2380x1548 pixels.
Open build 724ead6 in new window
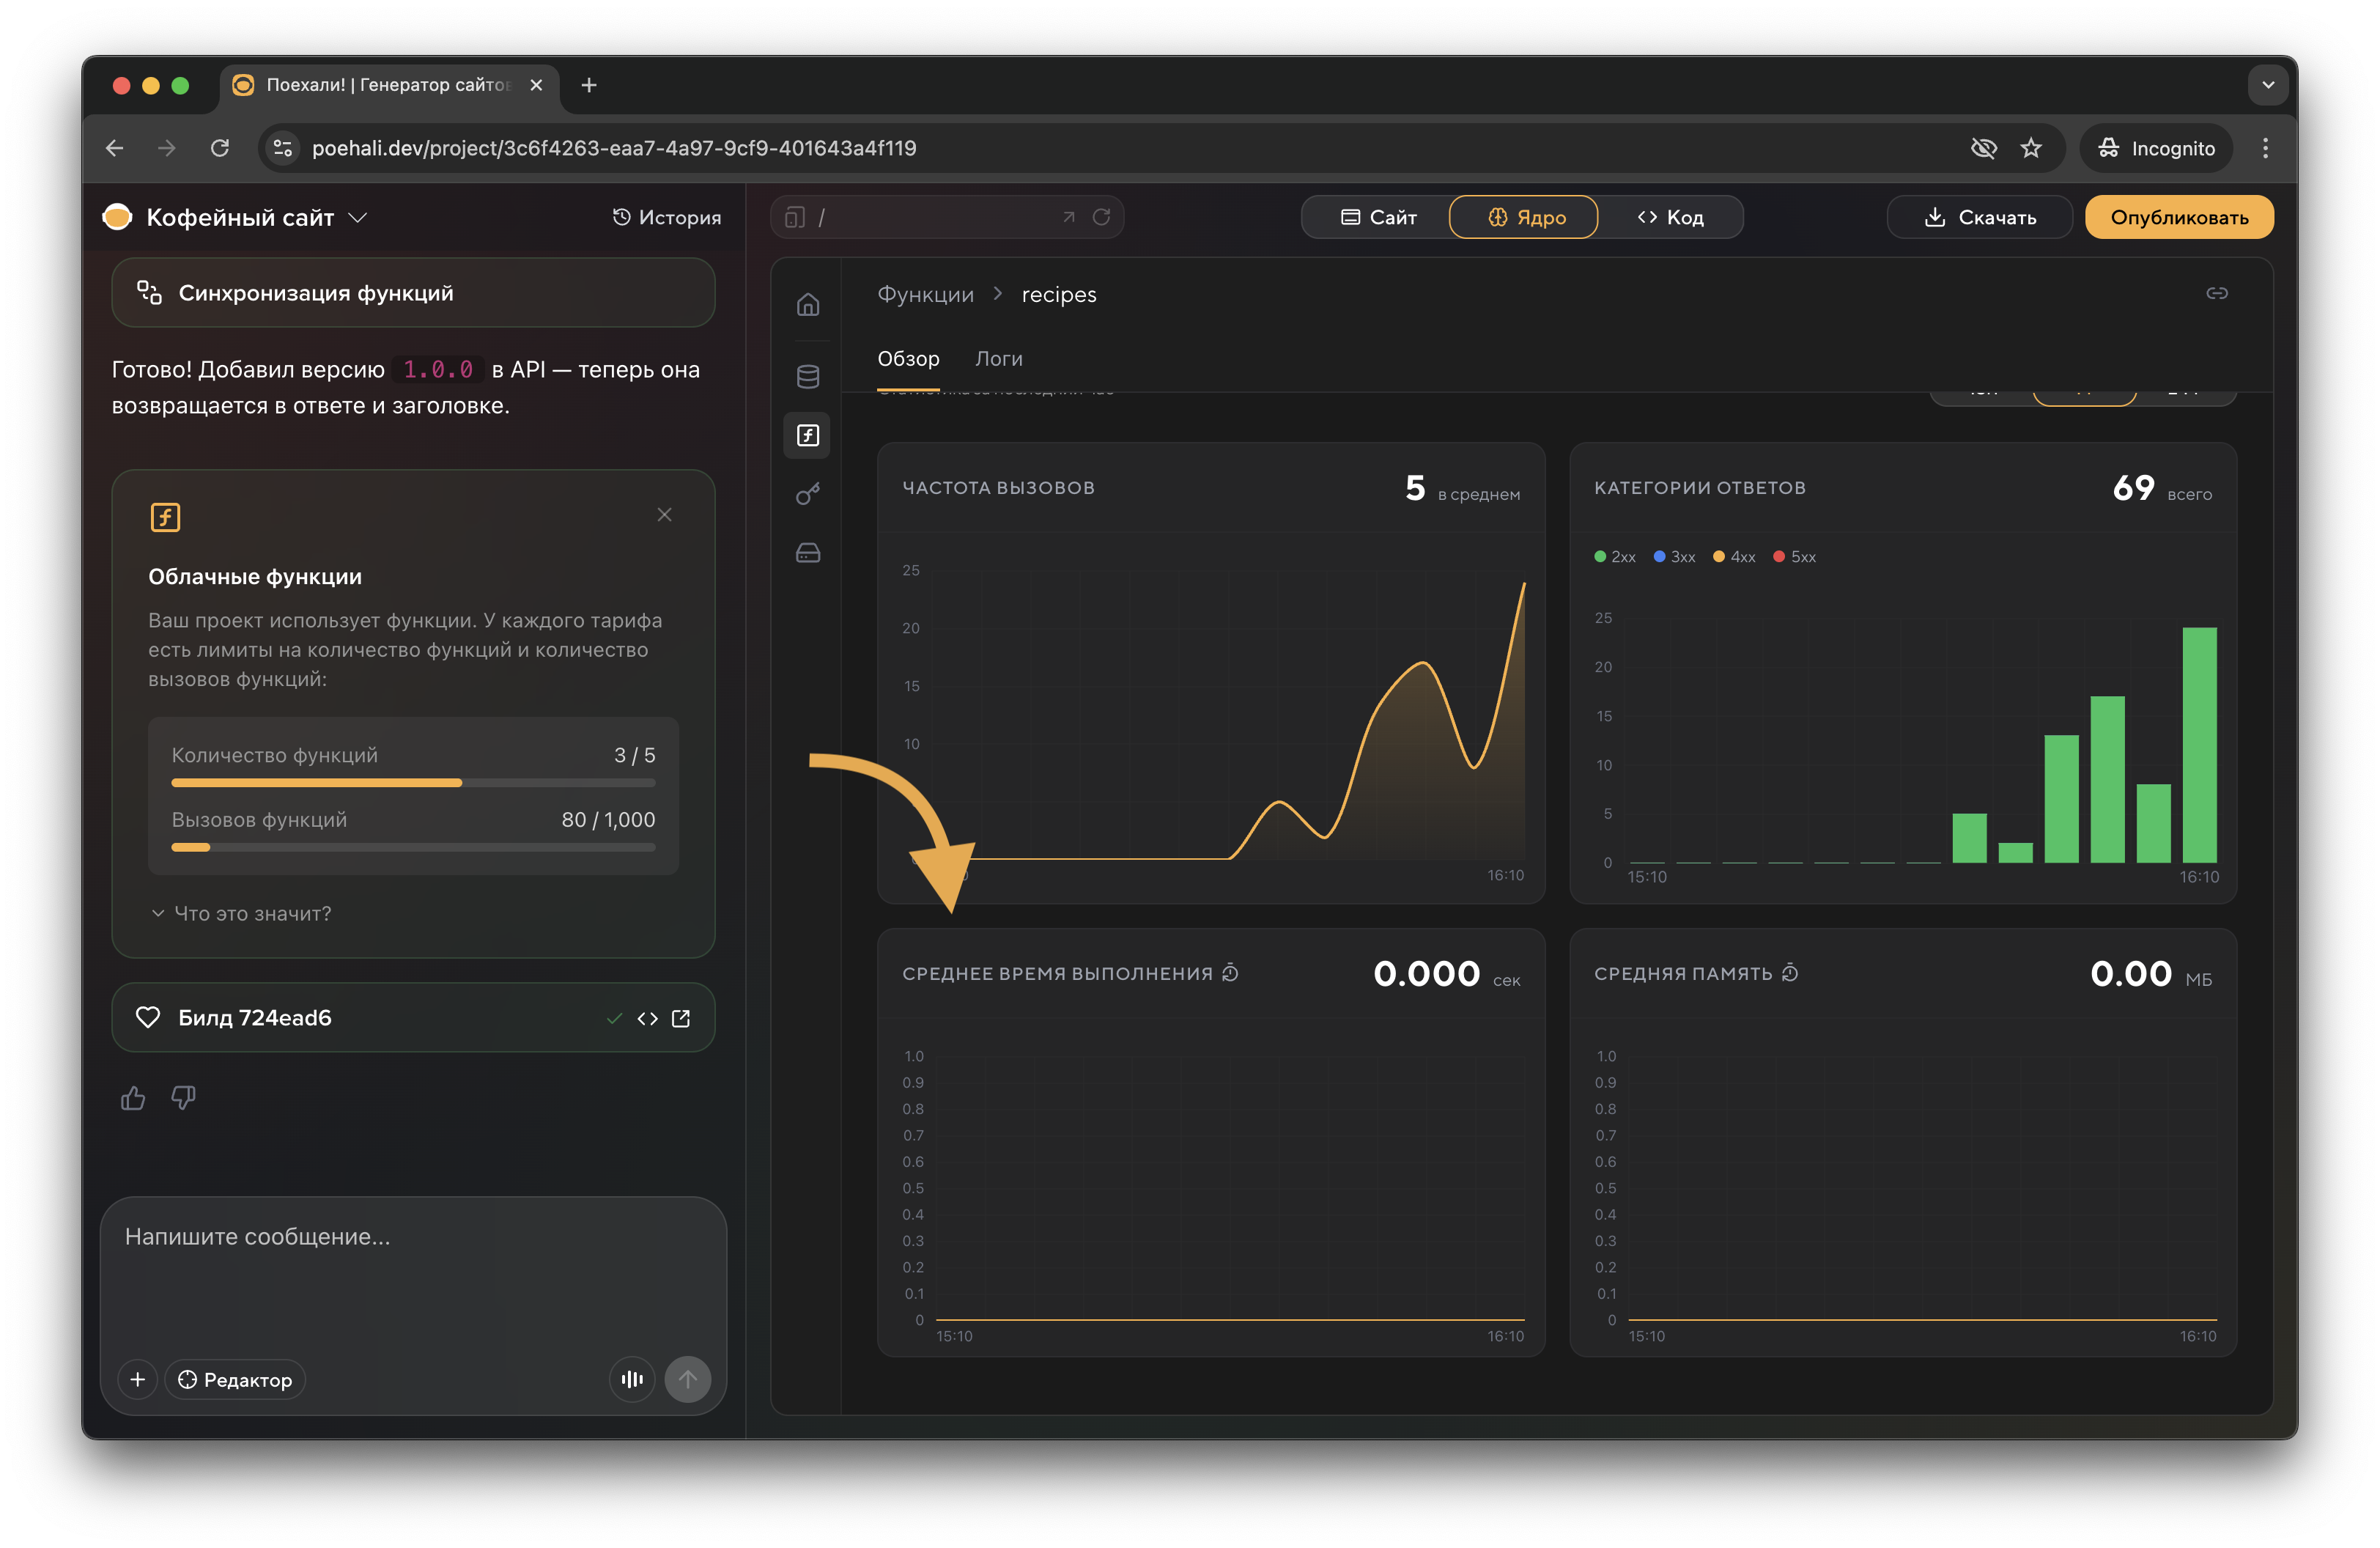681,1018
